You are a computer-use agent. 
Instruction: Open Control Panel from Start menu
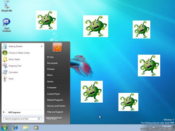pyautogui.click(x=53, y=94)
